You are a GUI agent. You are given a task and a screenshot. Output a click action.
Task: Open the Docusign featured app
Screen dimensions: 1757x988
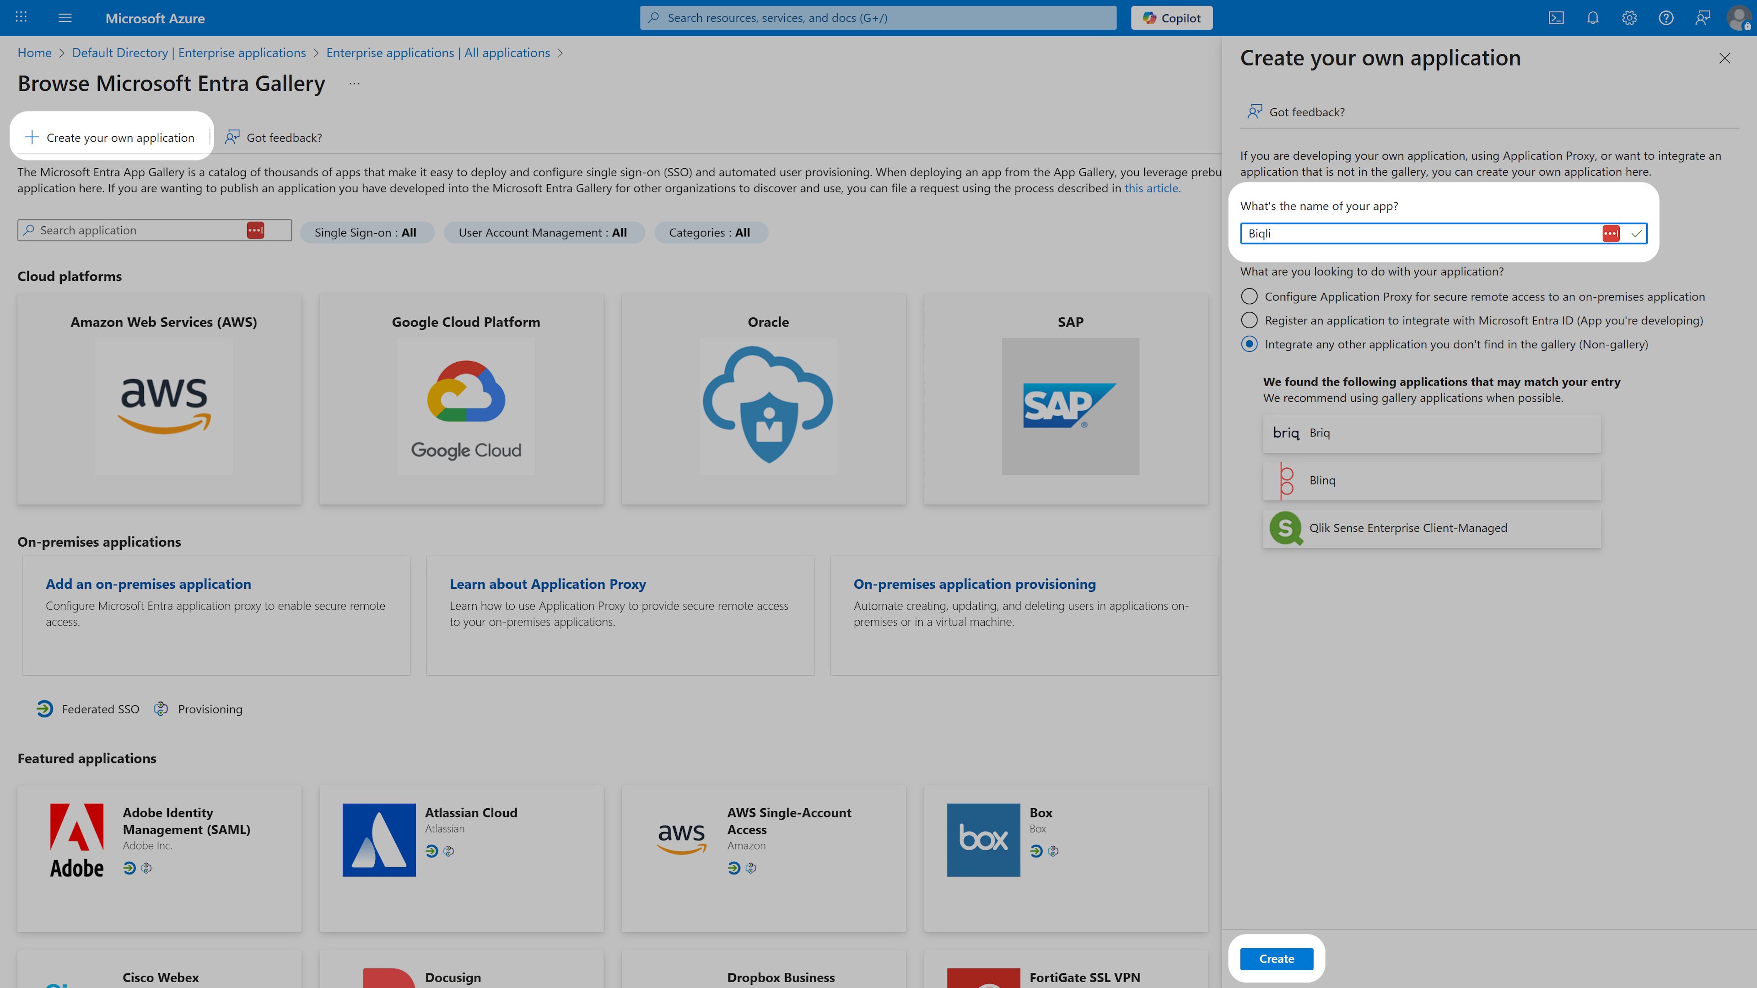(x=462, y=969)
